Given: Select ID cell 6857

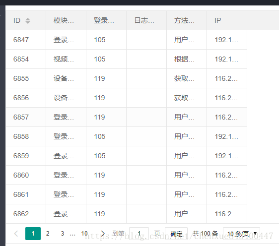Looking at the screenshot, I should tap(26, 118).
